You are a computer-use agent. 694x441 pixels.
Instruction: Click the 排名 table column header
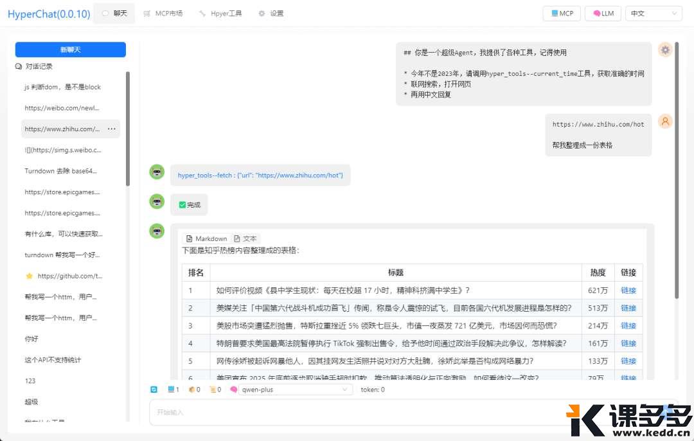(196, 273)
